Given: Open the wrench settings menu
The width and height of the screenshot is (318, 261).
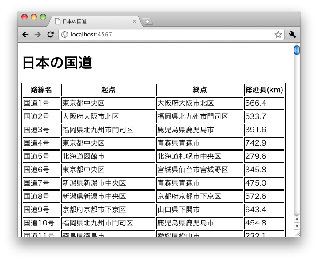Looking at the screenshot, I should coord(292,35).
